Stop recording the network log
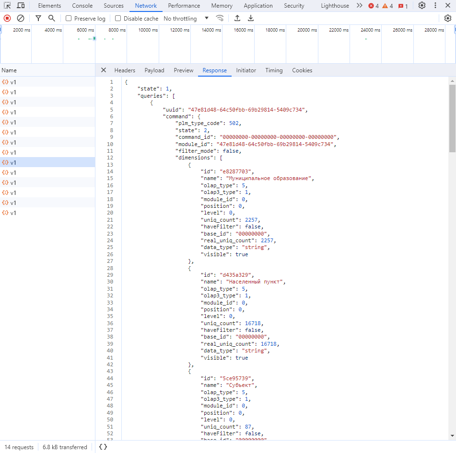 pos(7,18)
